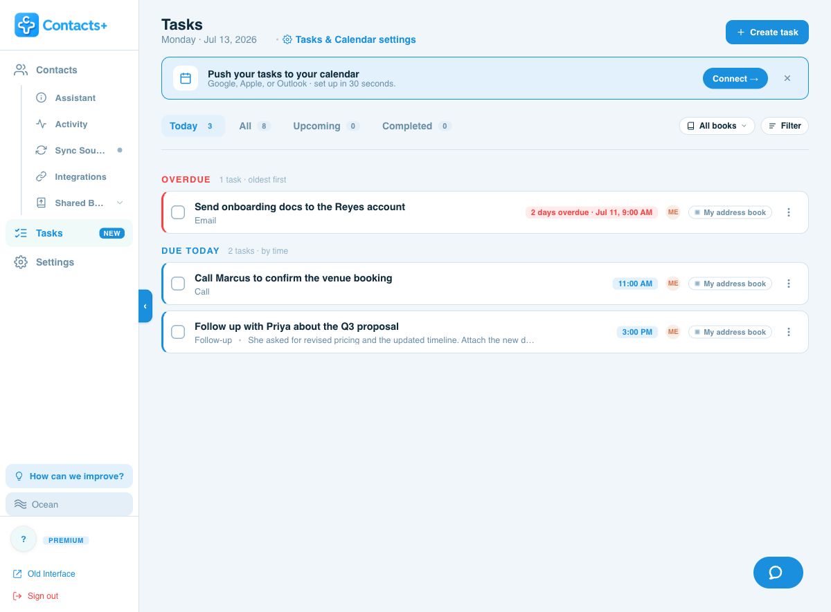Click the Contacts+ logo icon
Viewport: 831px width, 612px height.
point(27,25)
